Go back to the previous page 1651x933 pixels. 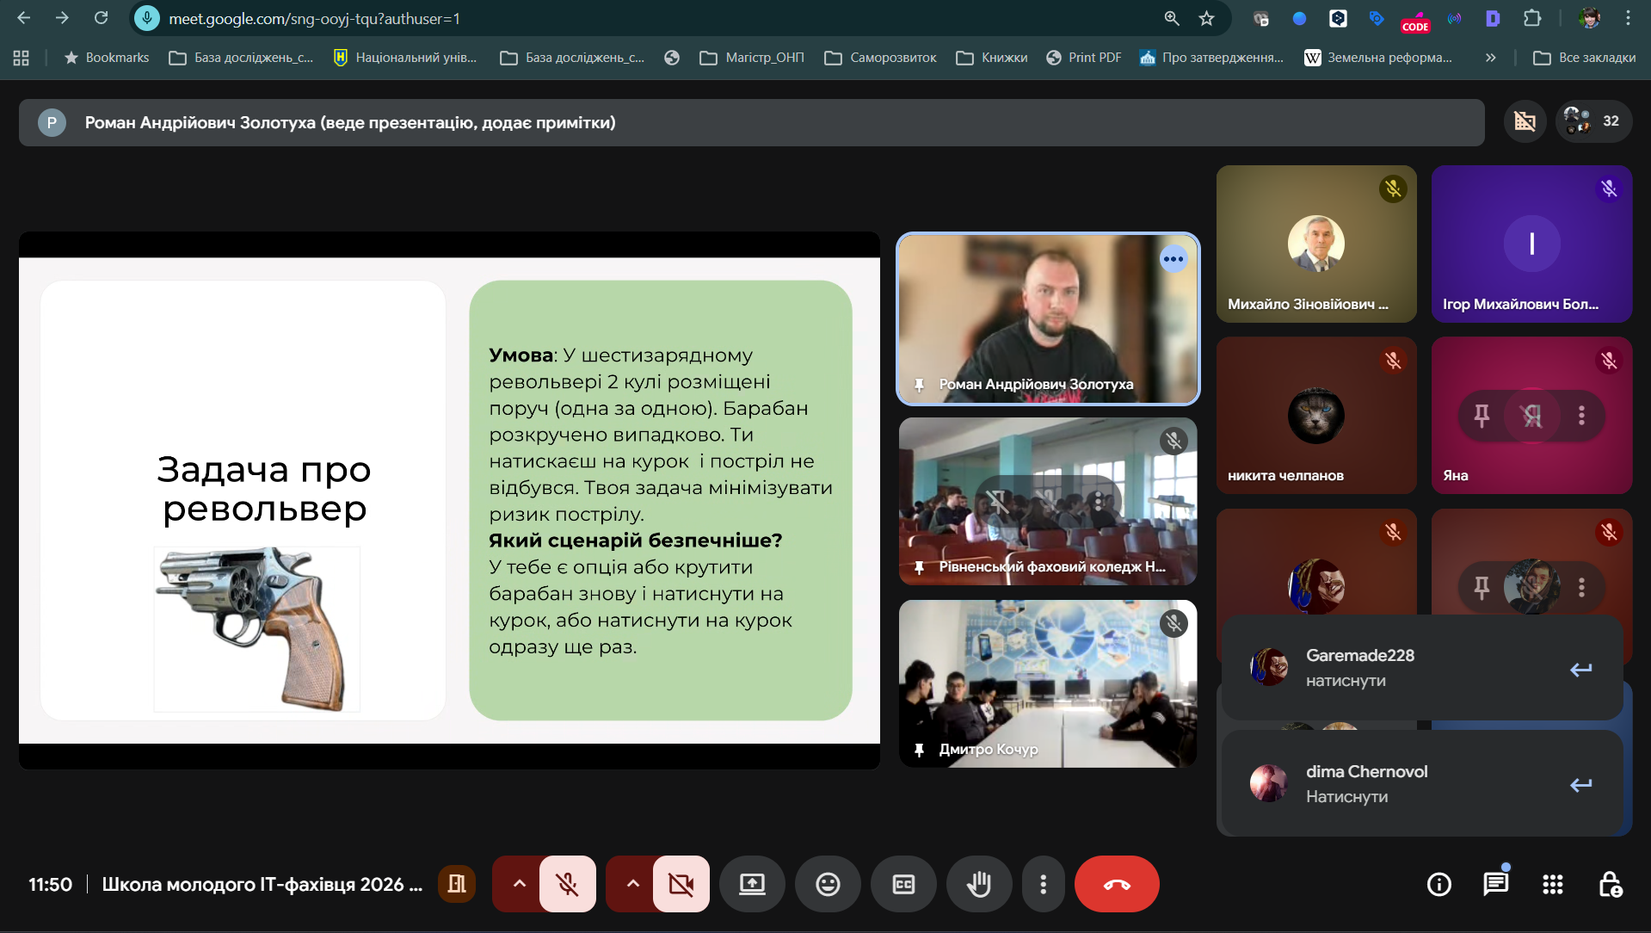[x=24, y=18]
